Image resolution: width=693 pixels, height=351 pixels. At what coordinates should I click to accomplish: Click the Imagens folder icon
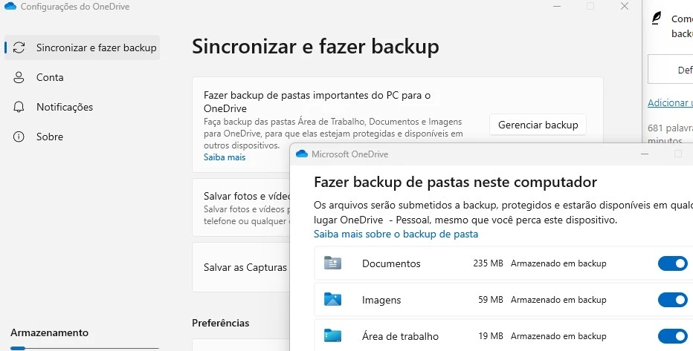click(332, 299)
